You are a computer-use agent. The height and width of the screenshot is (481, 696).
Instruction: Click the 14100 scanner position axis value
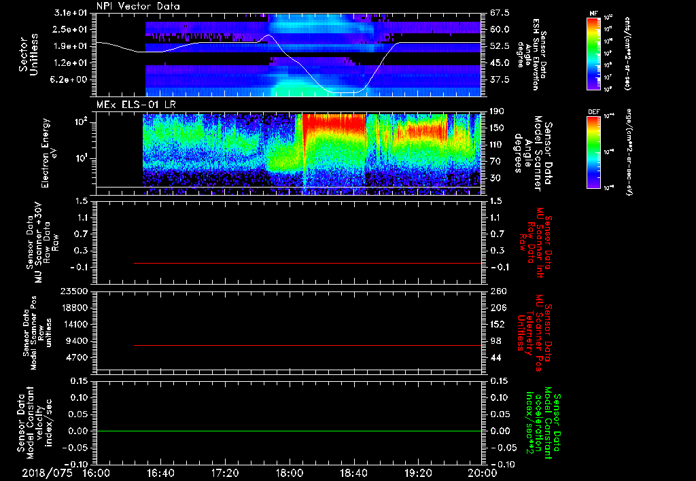pyautogui.click(x=74, y=324)
